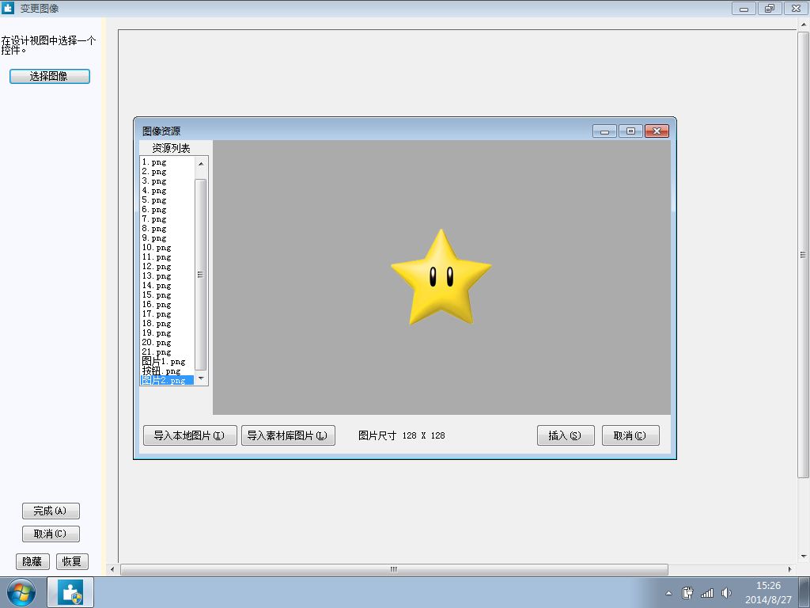The width and height of the screenshot is (810, 608).
Task: Select highlighted 图片2.png list item
Action: pyautogui.click(x=167, y=380)
